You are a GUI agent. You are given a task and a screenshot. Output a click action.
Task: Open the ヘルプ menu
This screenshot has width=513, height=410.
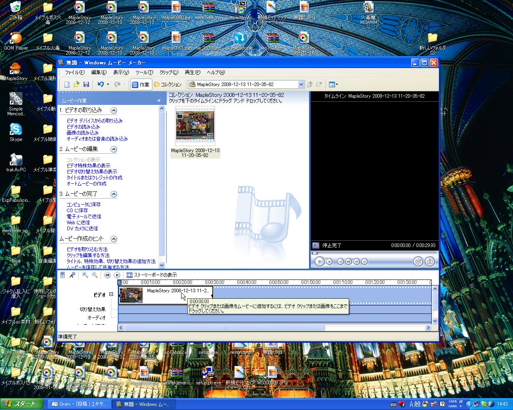(216, 72)
